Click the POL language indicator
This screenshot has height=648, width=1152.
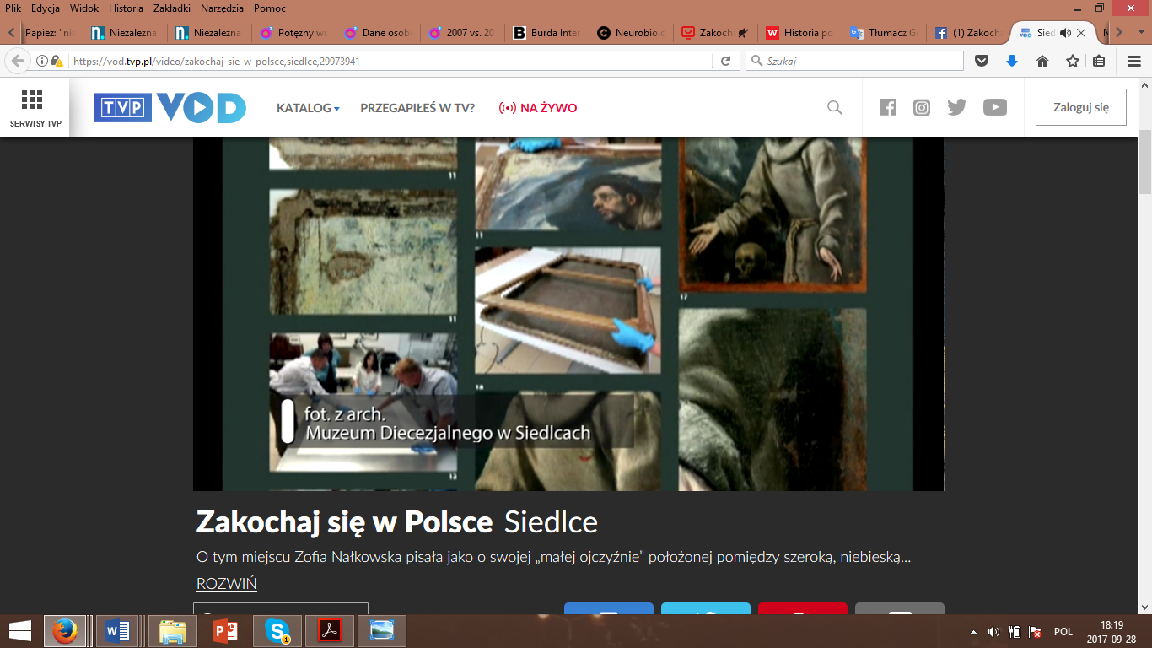pyautogui.click(x=1063, y=631)
